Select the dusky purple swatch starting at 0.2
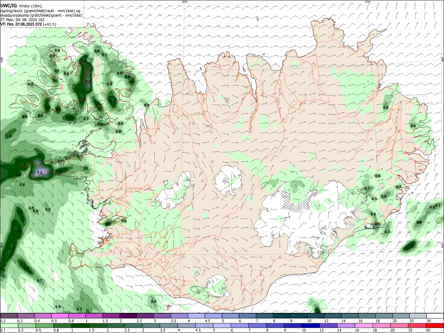 9,316
